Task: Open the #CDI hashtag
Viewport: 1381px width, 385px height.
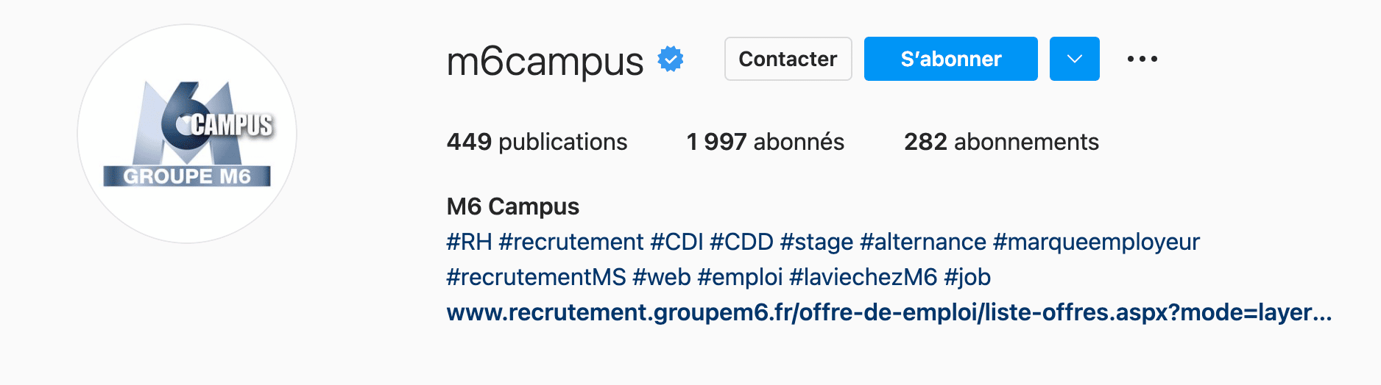Action: [x=677, y=242]
